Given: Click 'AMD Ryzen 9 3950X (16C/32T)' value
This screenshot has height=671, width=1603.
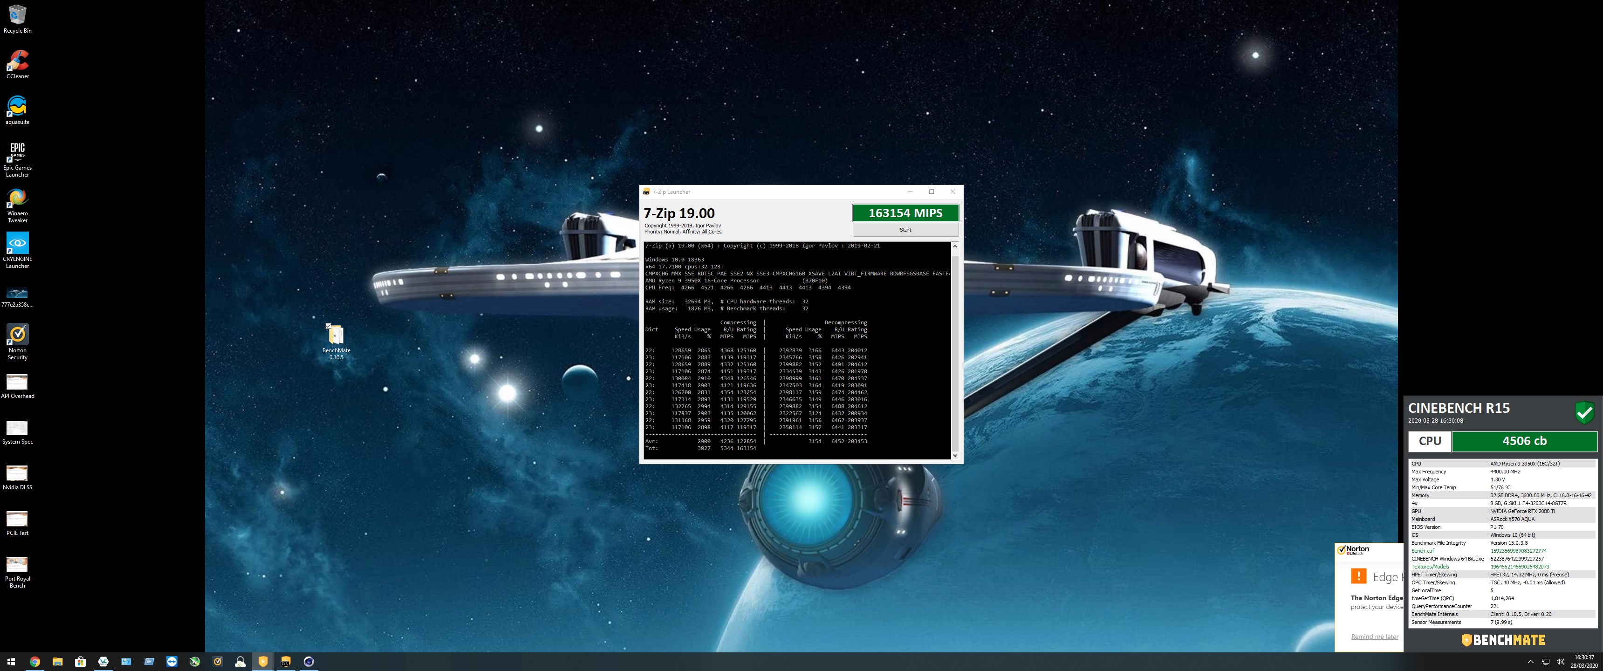Looking at the screenshot, I should tap(1525, 464).
